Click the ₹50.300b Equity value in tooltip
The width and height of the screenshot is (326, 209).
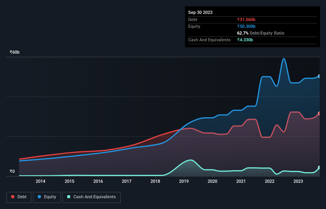[246, 26]
